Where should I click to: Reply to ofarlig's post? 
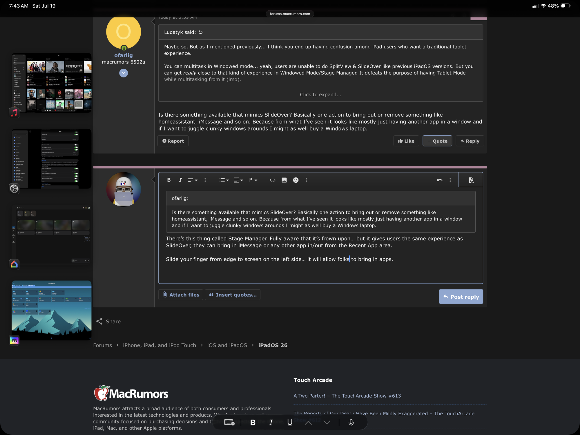[470, 141]
